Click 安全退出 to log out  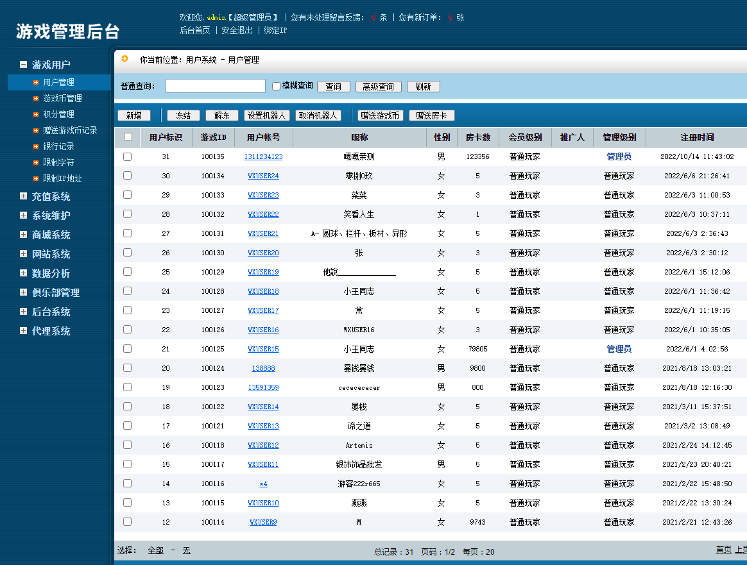pos(237,30)
